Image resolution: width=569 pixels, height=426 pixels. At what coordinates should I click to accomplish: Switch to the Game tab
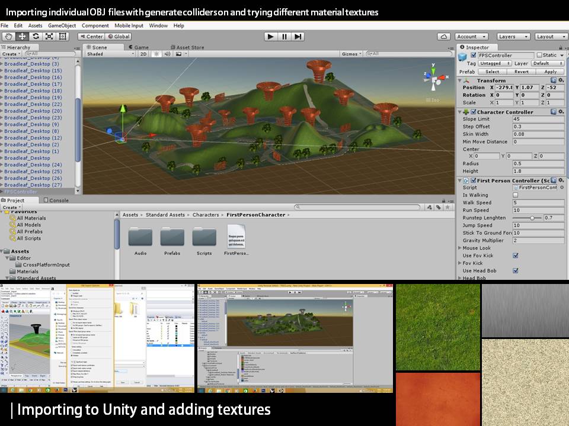(x=140, y=47)
